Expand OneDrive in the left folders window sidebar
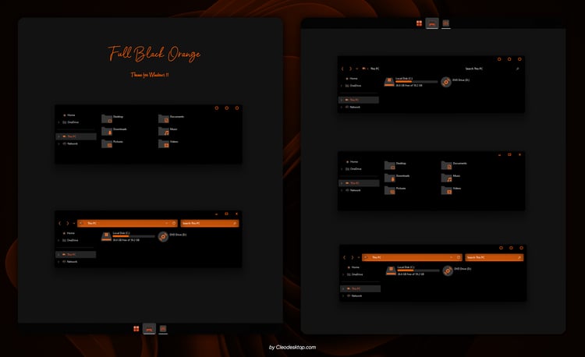Viewport: 585px width, 357px height. pyautogui.click(x=59, y=122)
